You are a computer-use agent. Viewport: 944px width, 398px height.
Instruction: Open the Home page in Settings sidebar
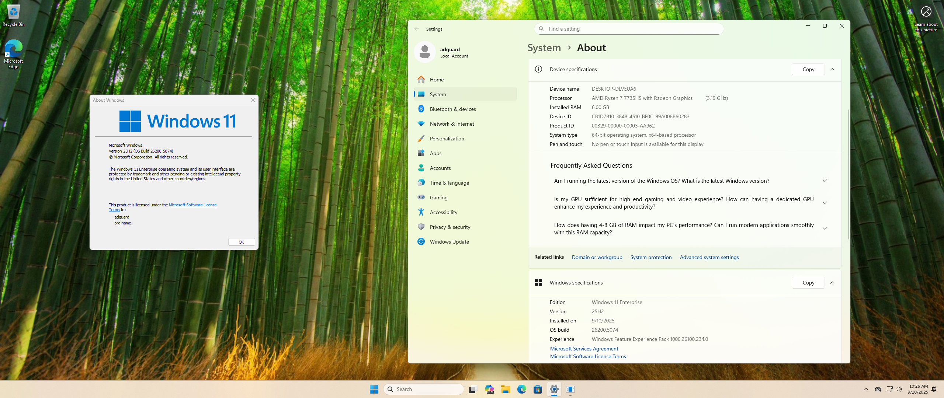click(x=465, y=80)
